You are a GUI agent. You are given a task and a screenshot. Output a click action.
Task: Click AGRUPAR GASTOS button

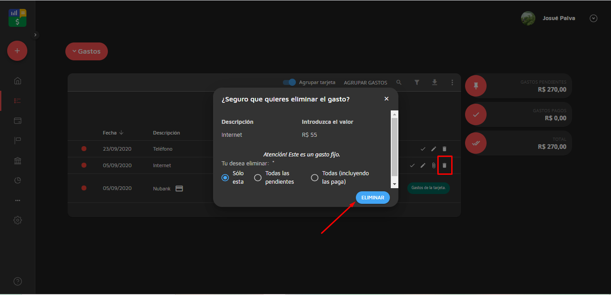[365, 83]
